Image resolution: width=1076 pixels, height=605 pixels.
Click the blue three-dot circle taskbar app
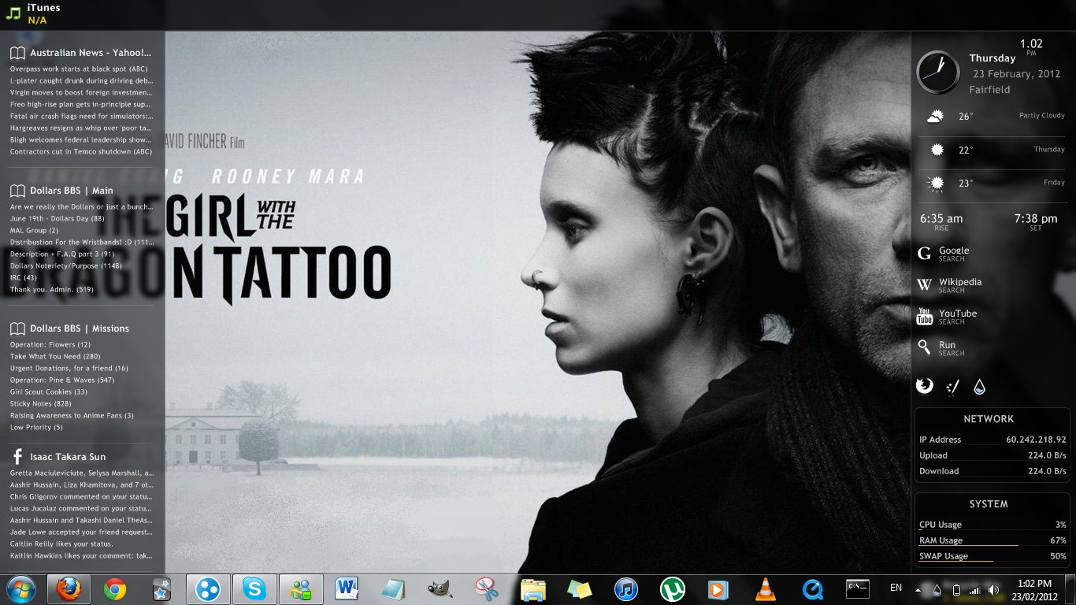[x=208, y=588]
